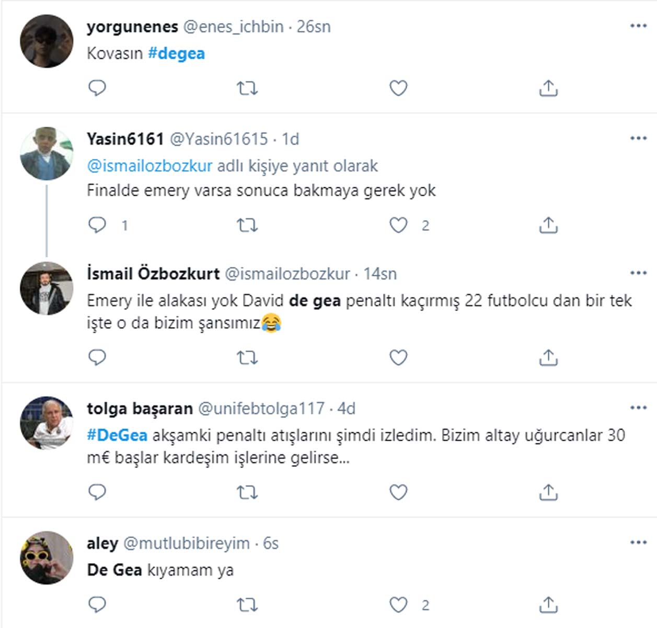This screenshot has width=657, height=628.
Task: Reply to yorgunenes's tweet
Action: pos(97,88)
